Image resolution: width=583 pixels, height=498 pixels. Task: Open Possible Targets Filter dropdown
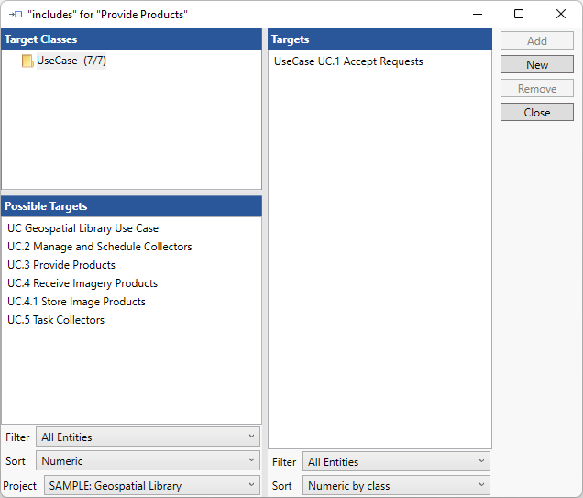(x=148, y=437)
